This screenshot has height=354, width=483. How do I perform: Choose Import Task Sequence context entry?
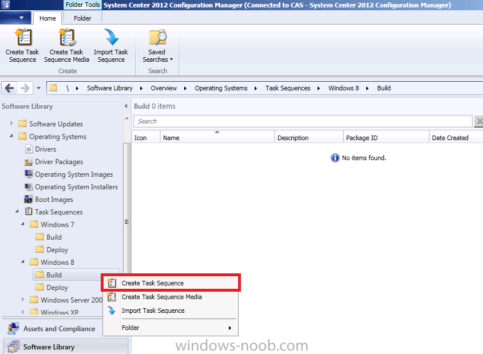click(171, 311)
